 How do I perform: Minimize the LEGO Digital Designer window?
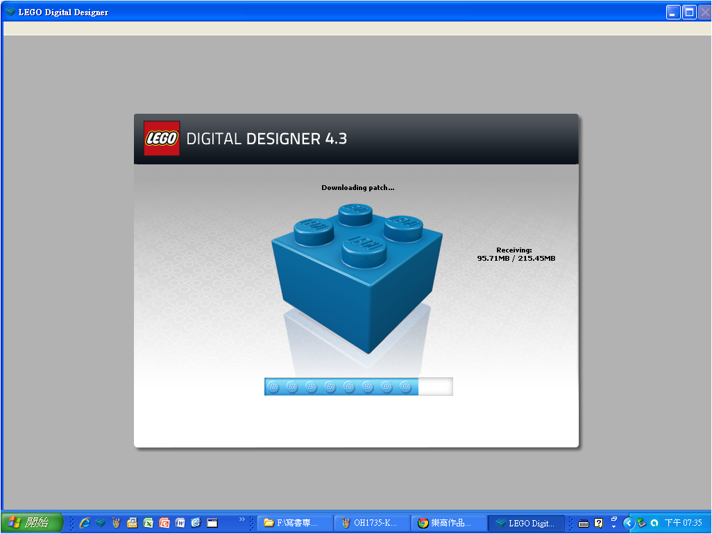coord(673,12)
